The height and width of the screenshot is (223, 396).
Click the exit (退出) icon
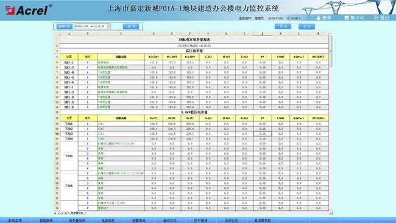click(377, 18)
